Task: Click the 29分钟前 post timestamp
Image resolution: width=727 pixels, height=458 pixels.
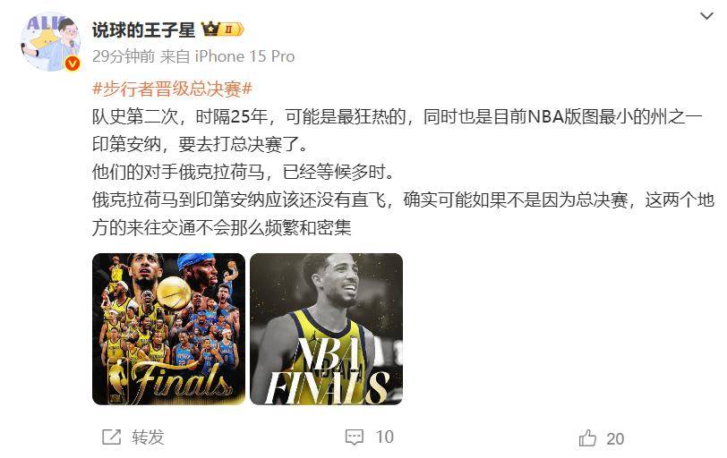Action: [x=124, y=56]
